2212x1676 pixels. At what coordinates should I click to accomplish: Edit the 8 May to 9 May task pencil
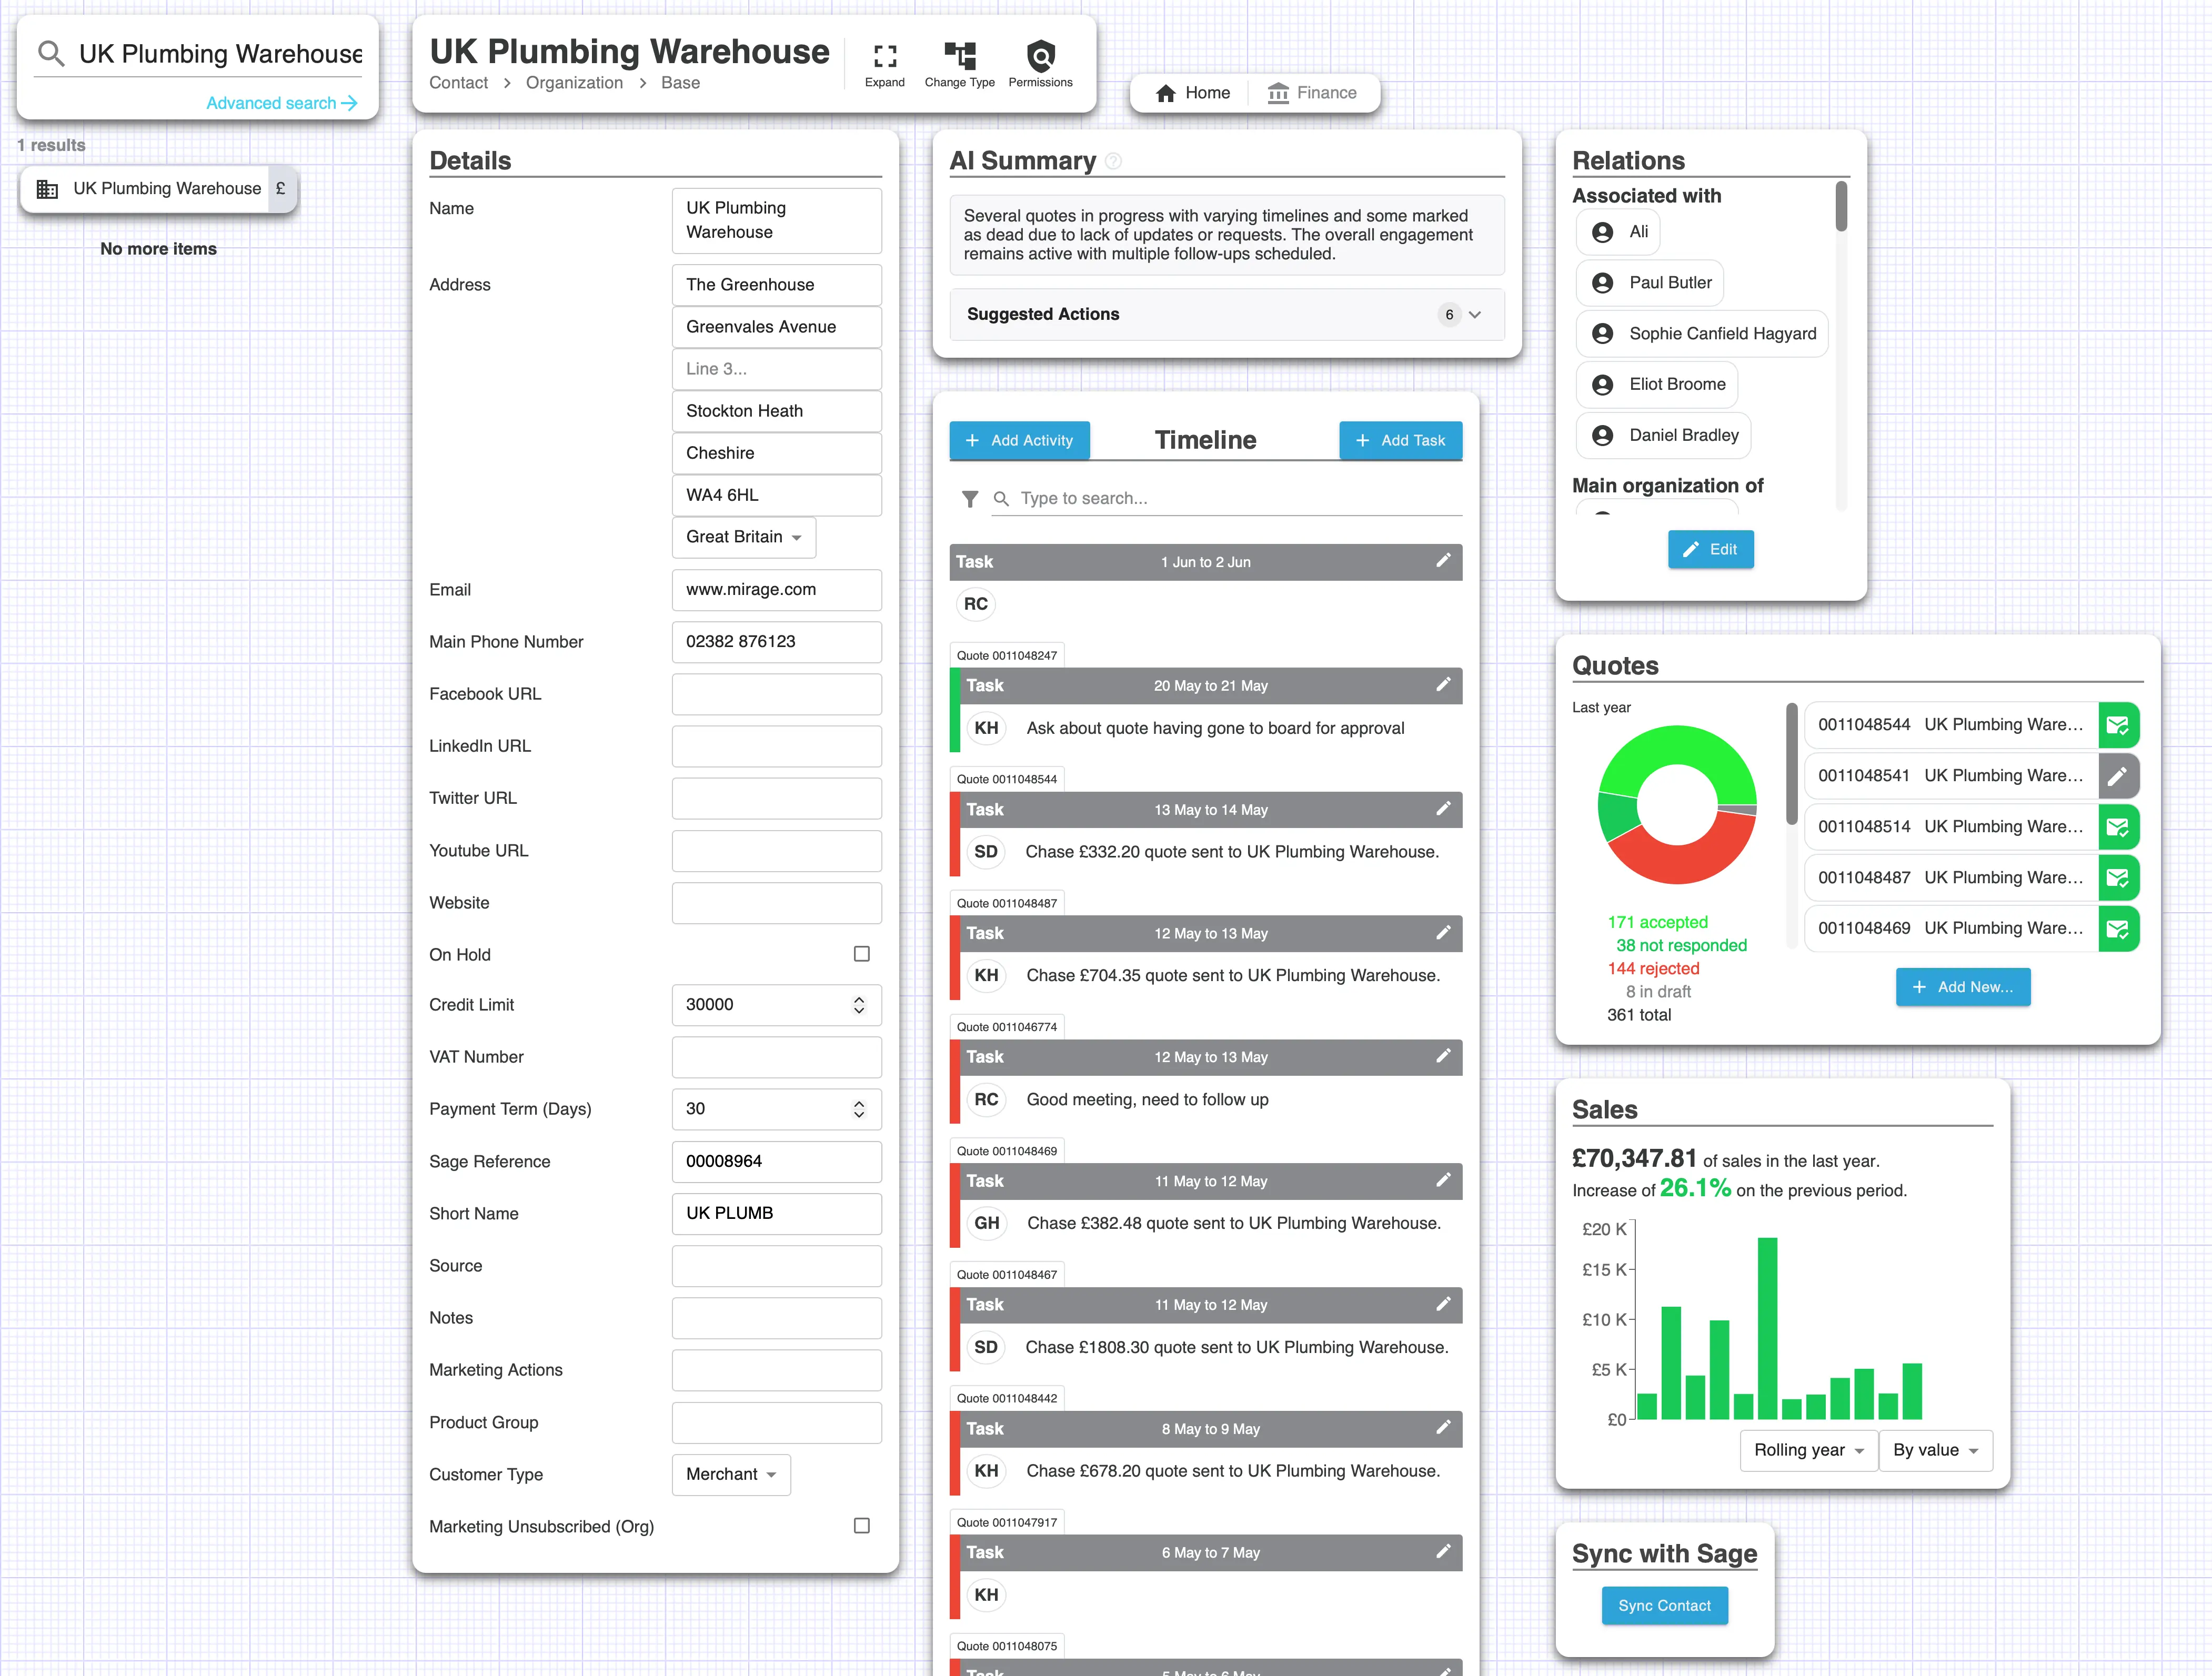click(x=1443, y=1428)
